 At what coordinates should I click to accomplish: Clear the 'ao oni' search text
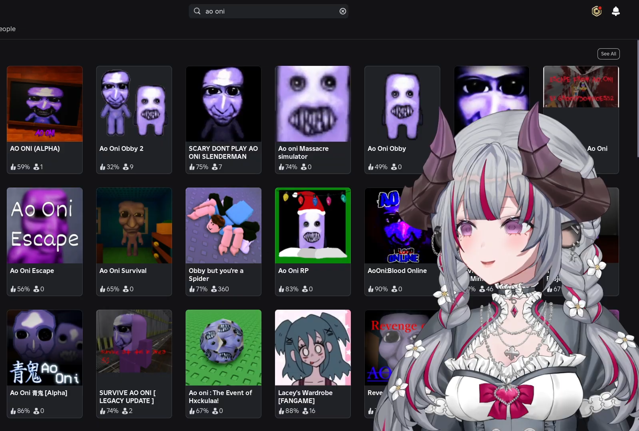343,11
